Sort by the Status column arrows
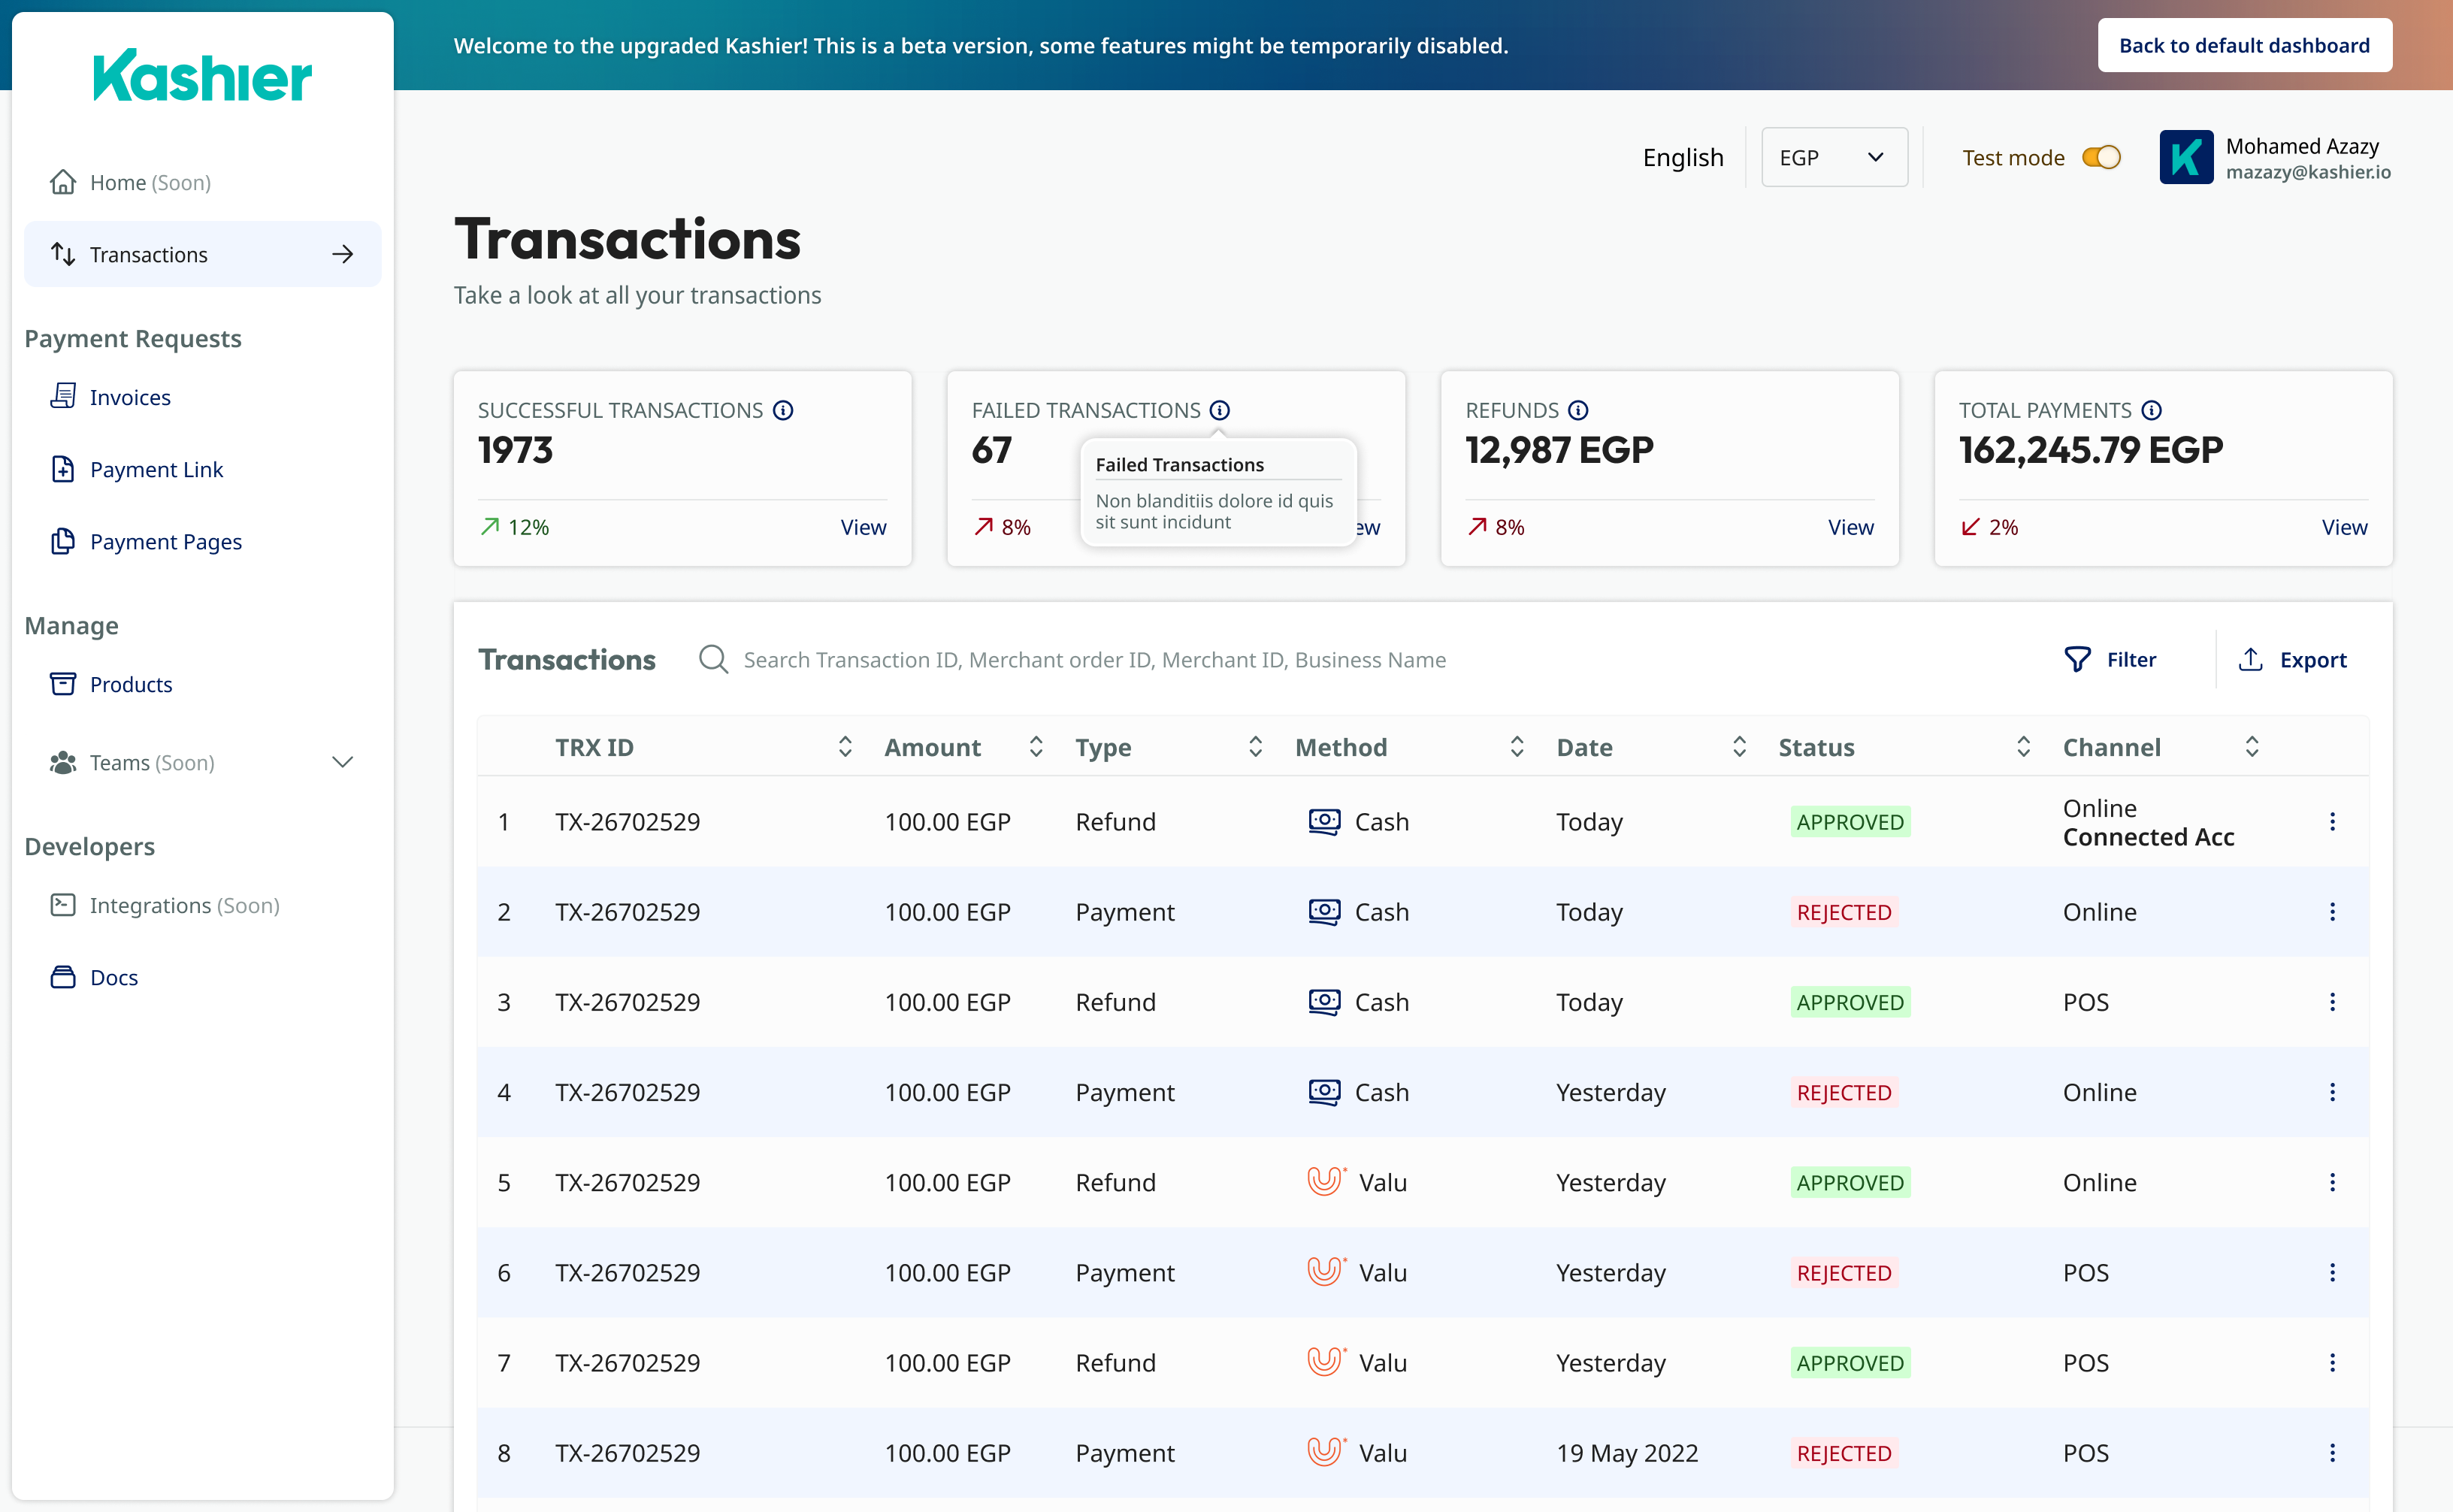This screenshot has height=1512, width=2453. [2023, 747]
